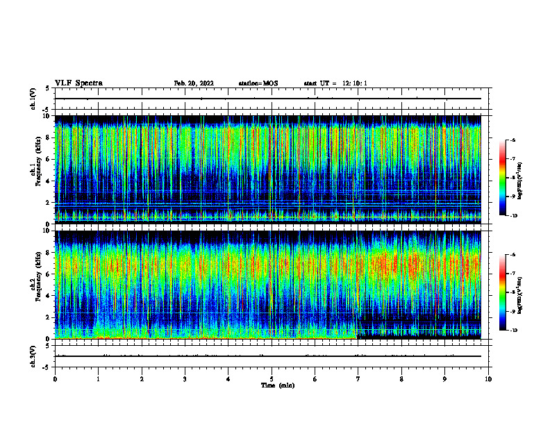The width and height of the screenshot is (550, 425).
Task: Click the time axis tick label "3"
Action: [x=185, y=379]
